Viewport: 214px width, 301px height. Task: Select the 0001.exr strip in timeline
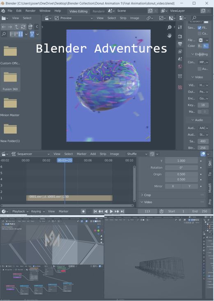point(69,198)
